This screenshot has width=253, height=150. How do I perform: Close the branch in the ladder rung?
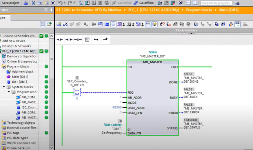(x=105, y=39)
